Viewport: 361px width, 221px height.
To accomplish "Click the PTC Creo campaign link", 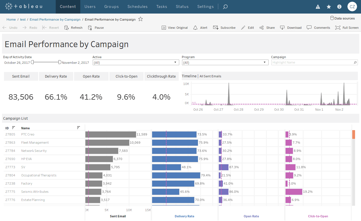I will (28, 134).
